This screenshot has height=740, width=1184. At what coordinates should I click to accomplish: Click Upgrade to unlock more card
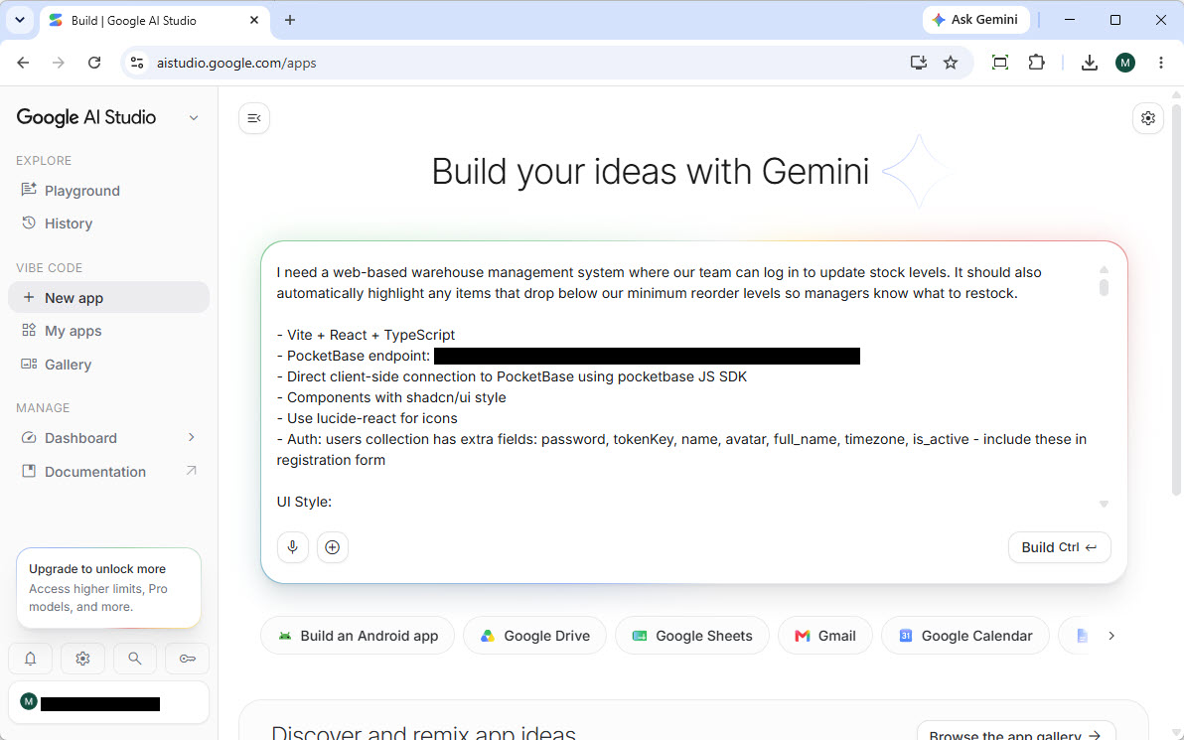click(108, 587)
